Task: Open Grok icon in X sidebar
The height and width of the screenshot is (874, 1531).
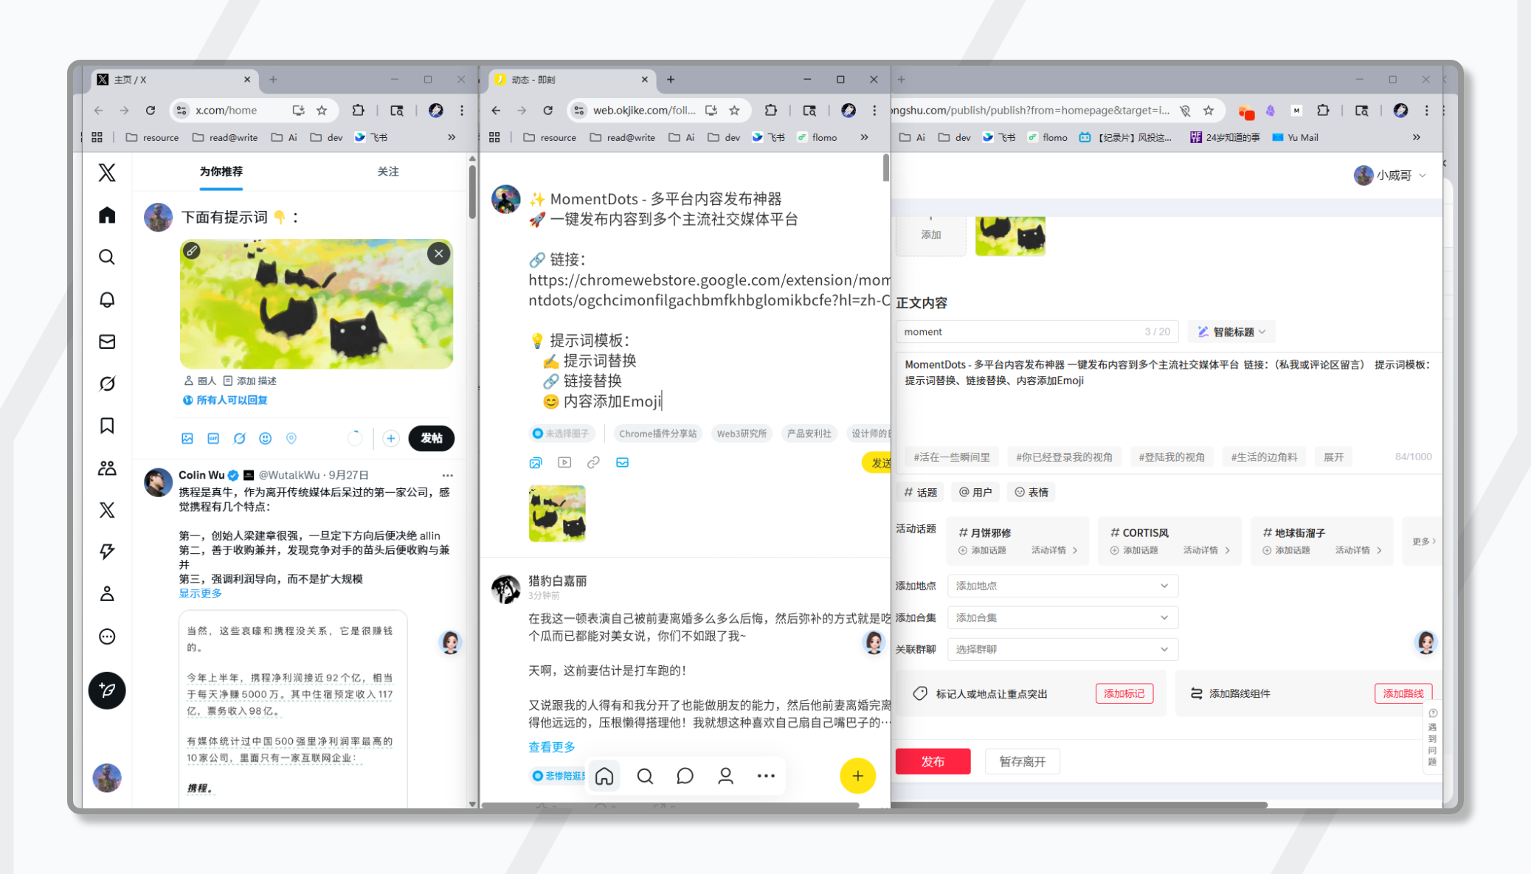Action: tap(107, 384)
